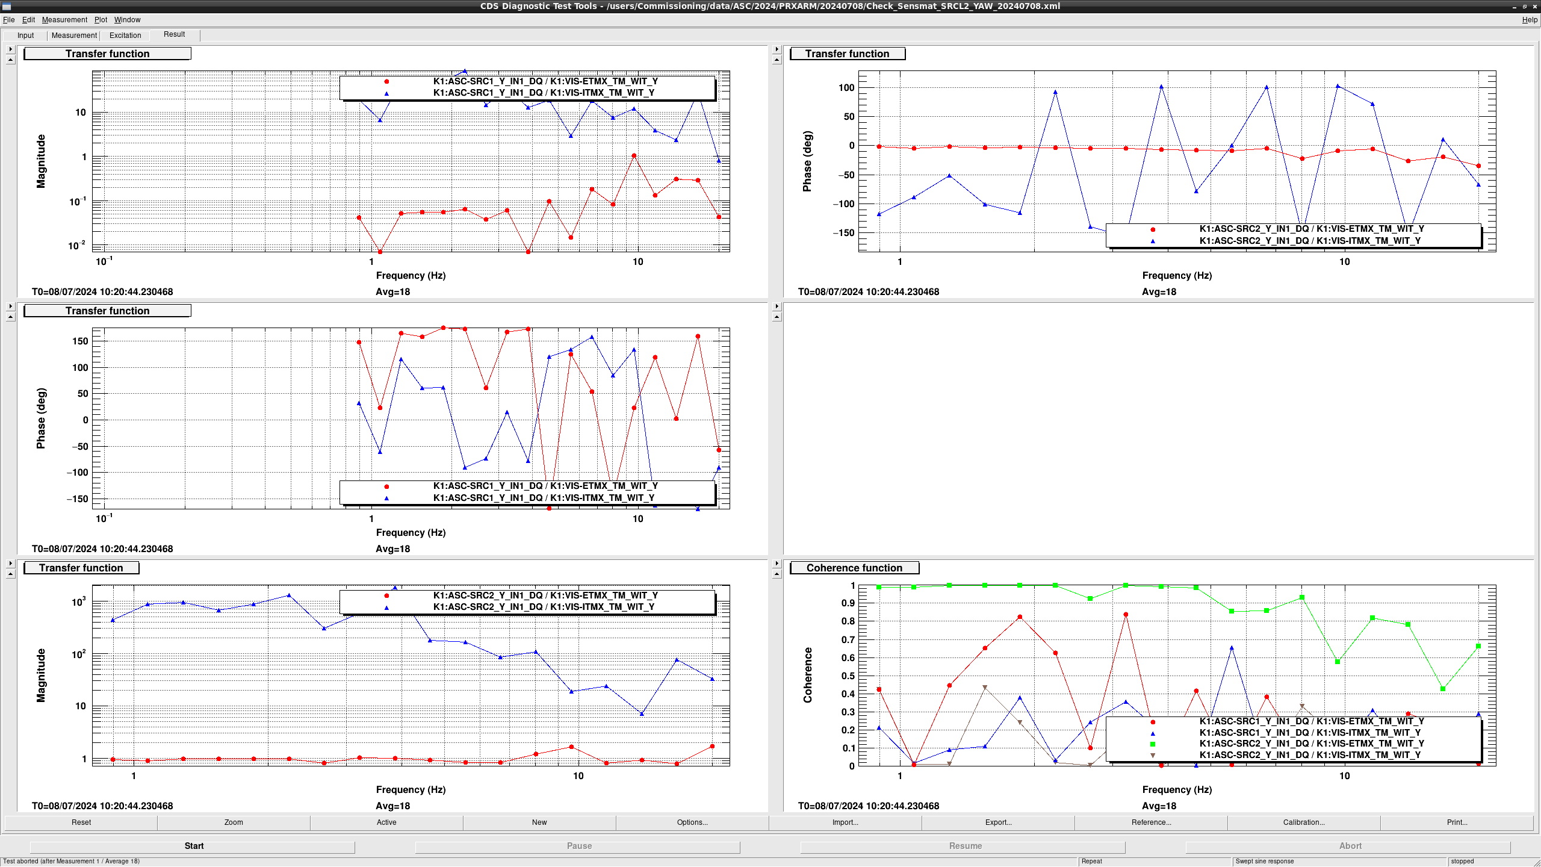Open the Calibration dialog
This screenshot has width=1541, height=867.
tap(1304, 822)
